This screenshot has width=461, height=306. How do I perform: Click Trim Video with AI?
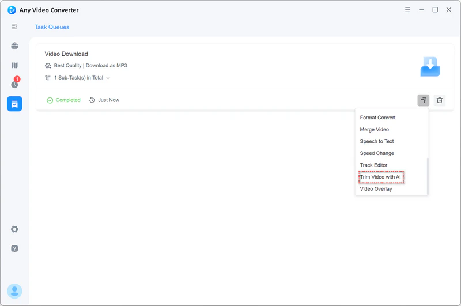pyautogui.click(x=380, y=177)
